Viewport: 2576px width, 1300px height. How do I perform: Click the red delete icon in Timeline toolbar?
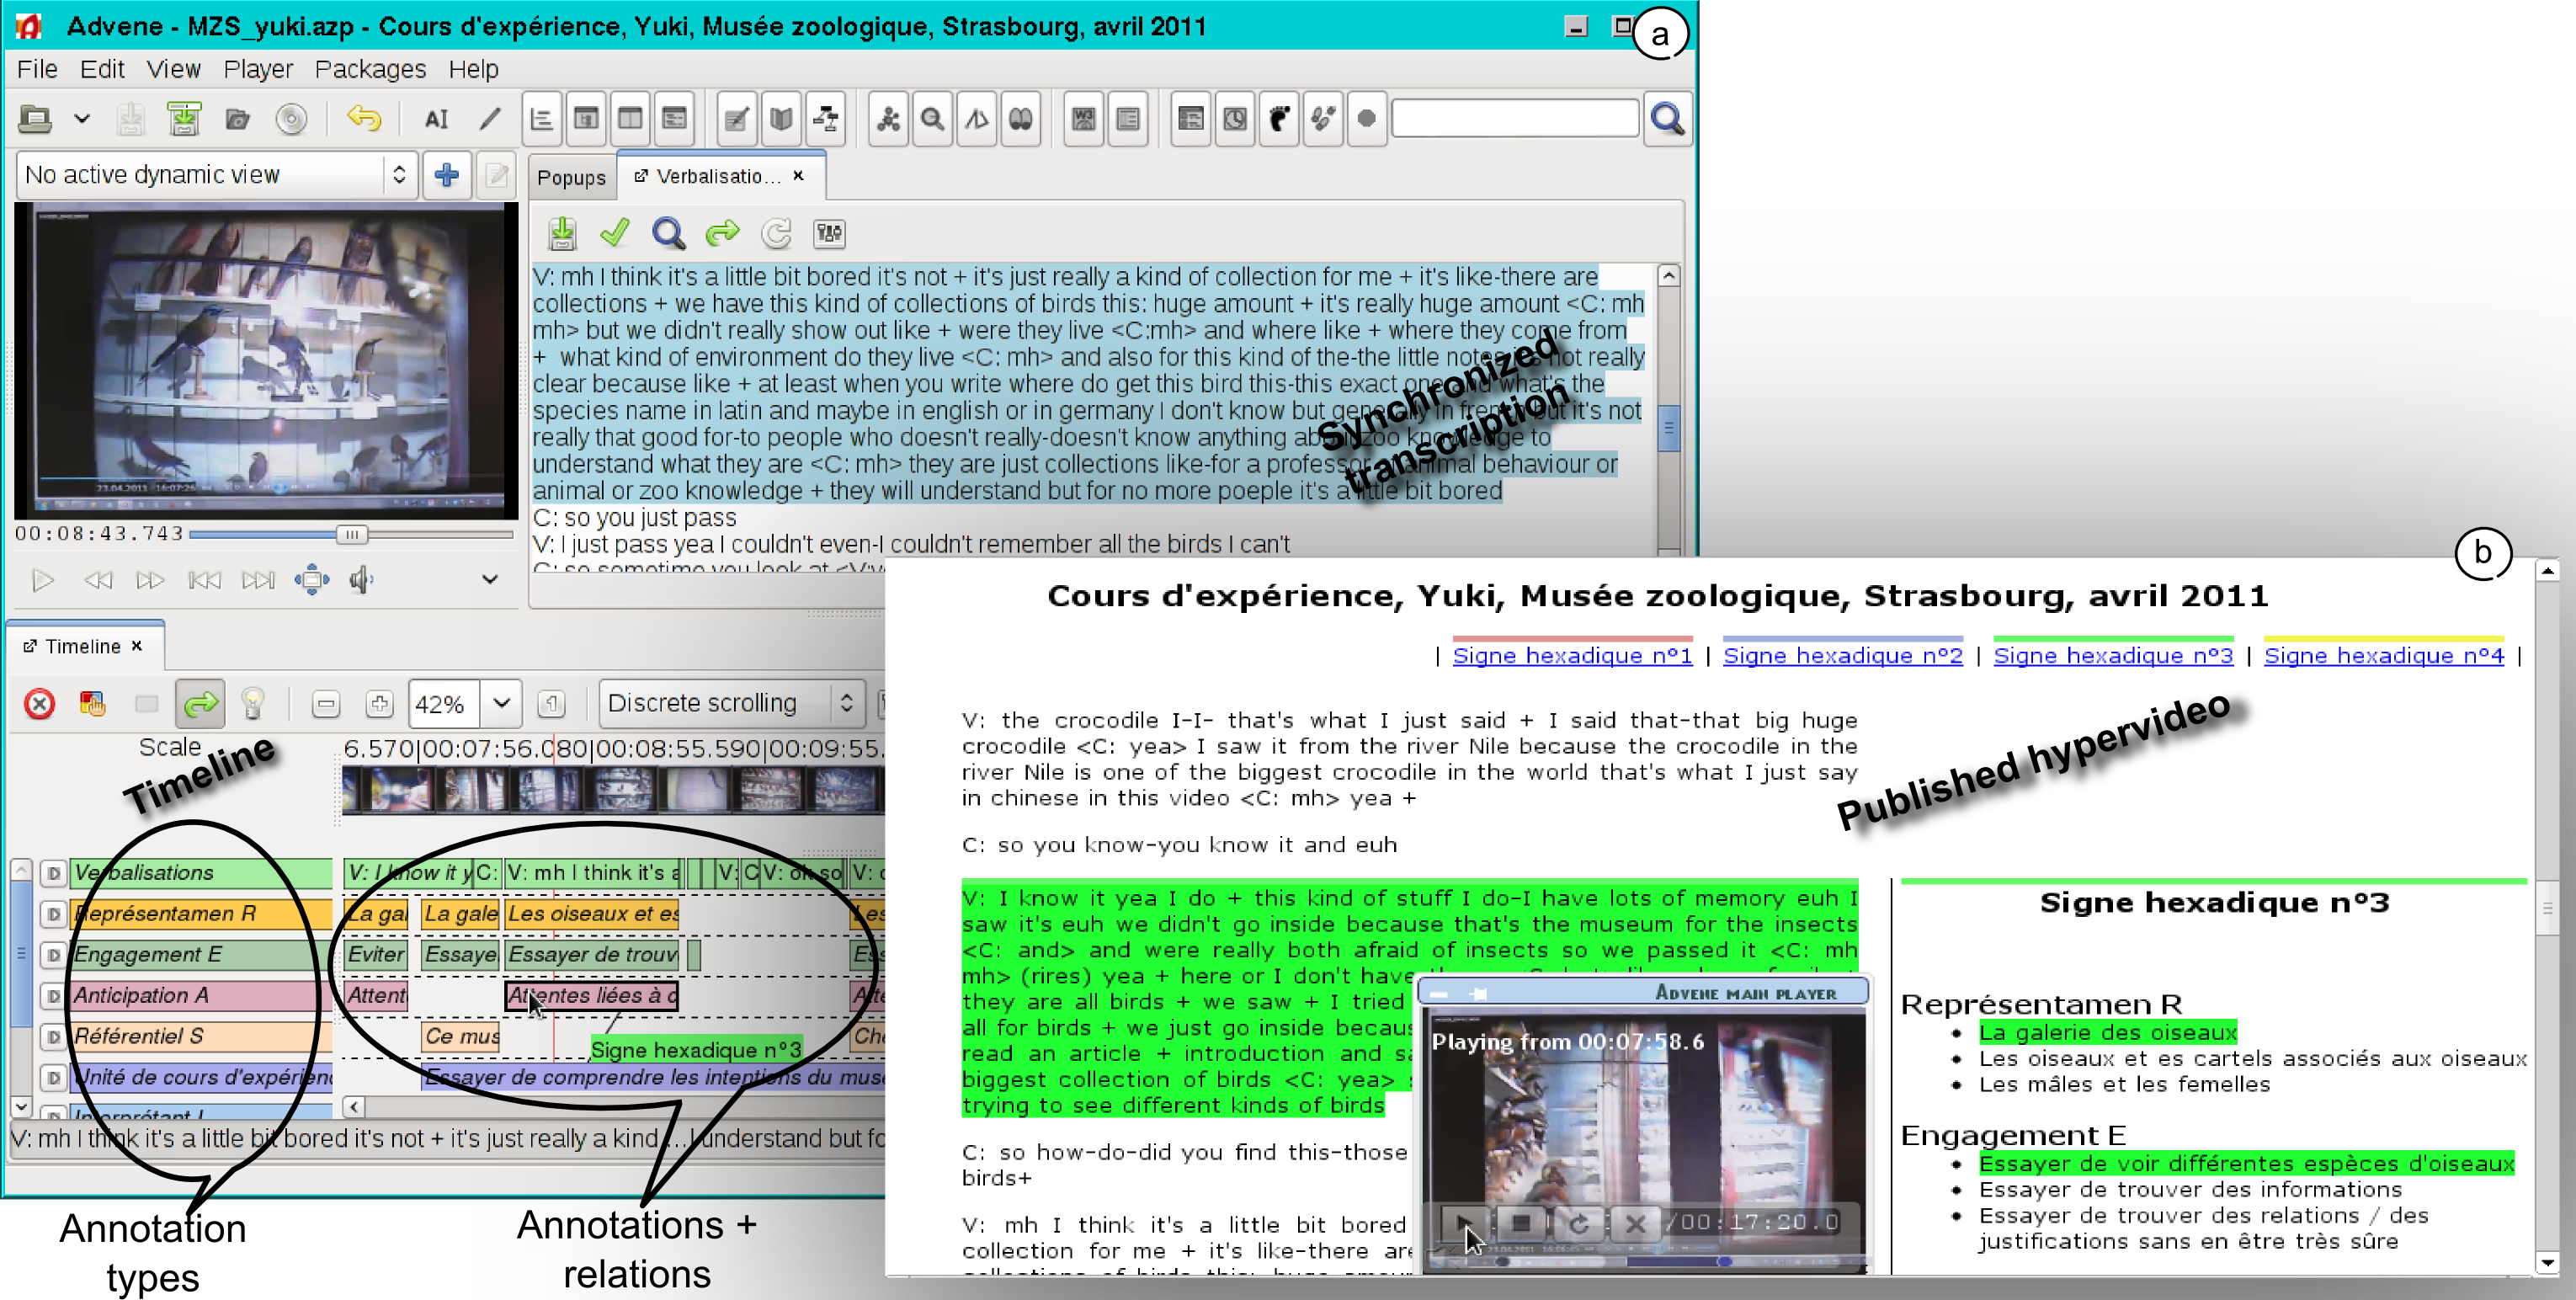click(x=39, y=704)
